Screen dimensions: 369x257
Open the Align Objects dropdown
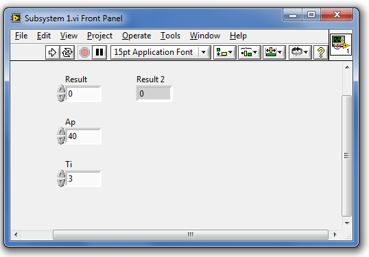click(x=224, y=52)
